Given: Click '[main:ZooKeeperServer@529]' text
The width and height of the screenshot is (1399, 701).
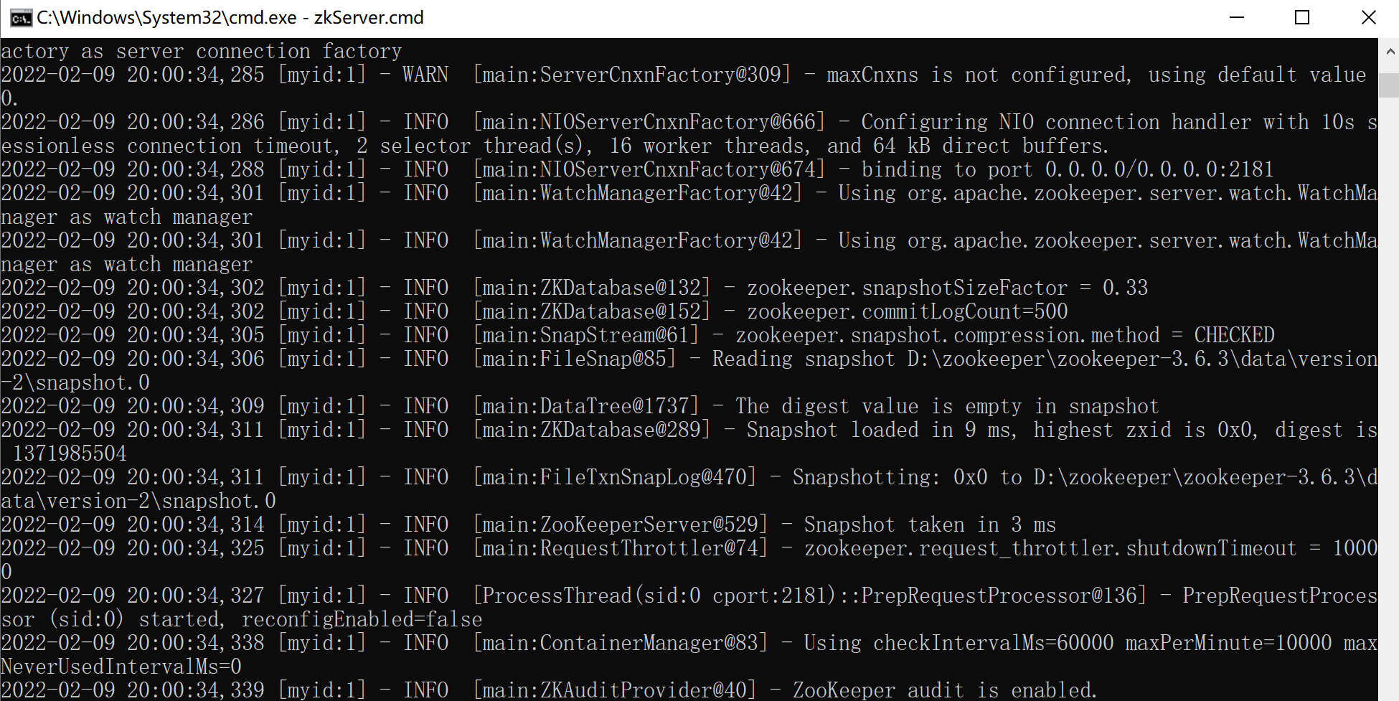Looking at the screenshot, I should pos(621,524).
